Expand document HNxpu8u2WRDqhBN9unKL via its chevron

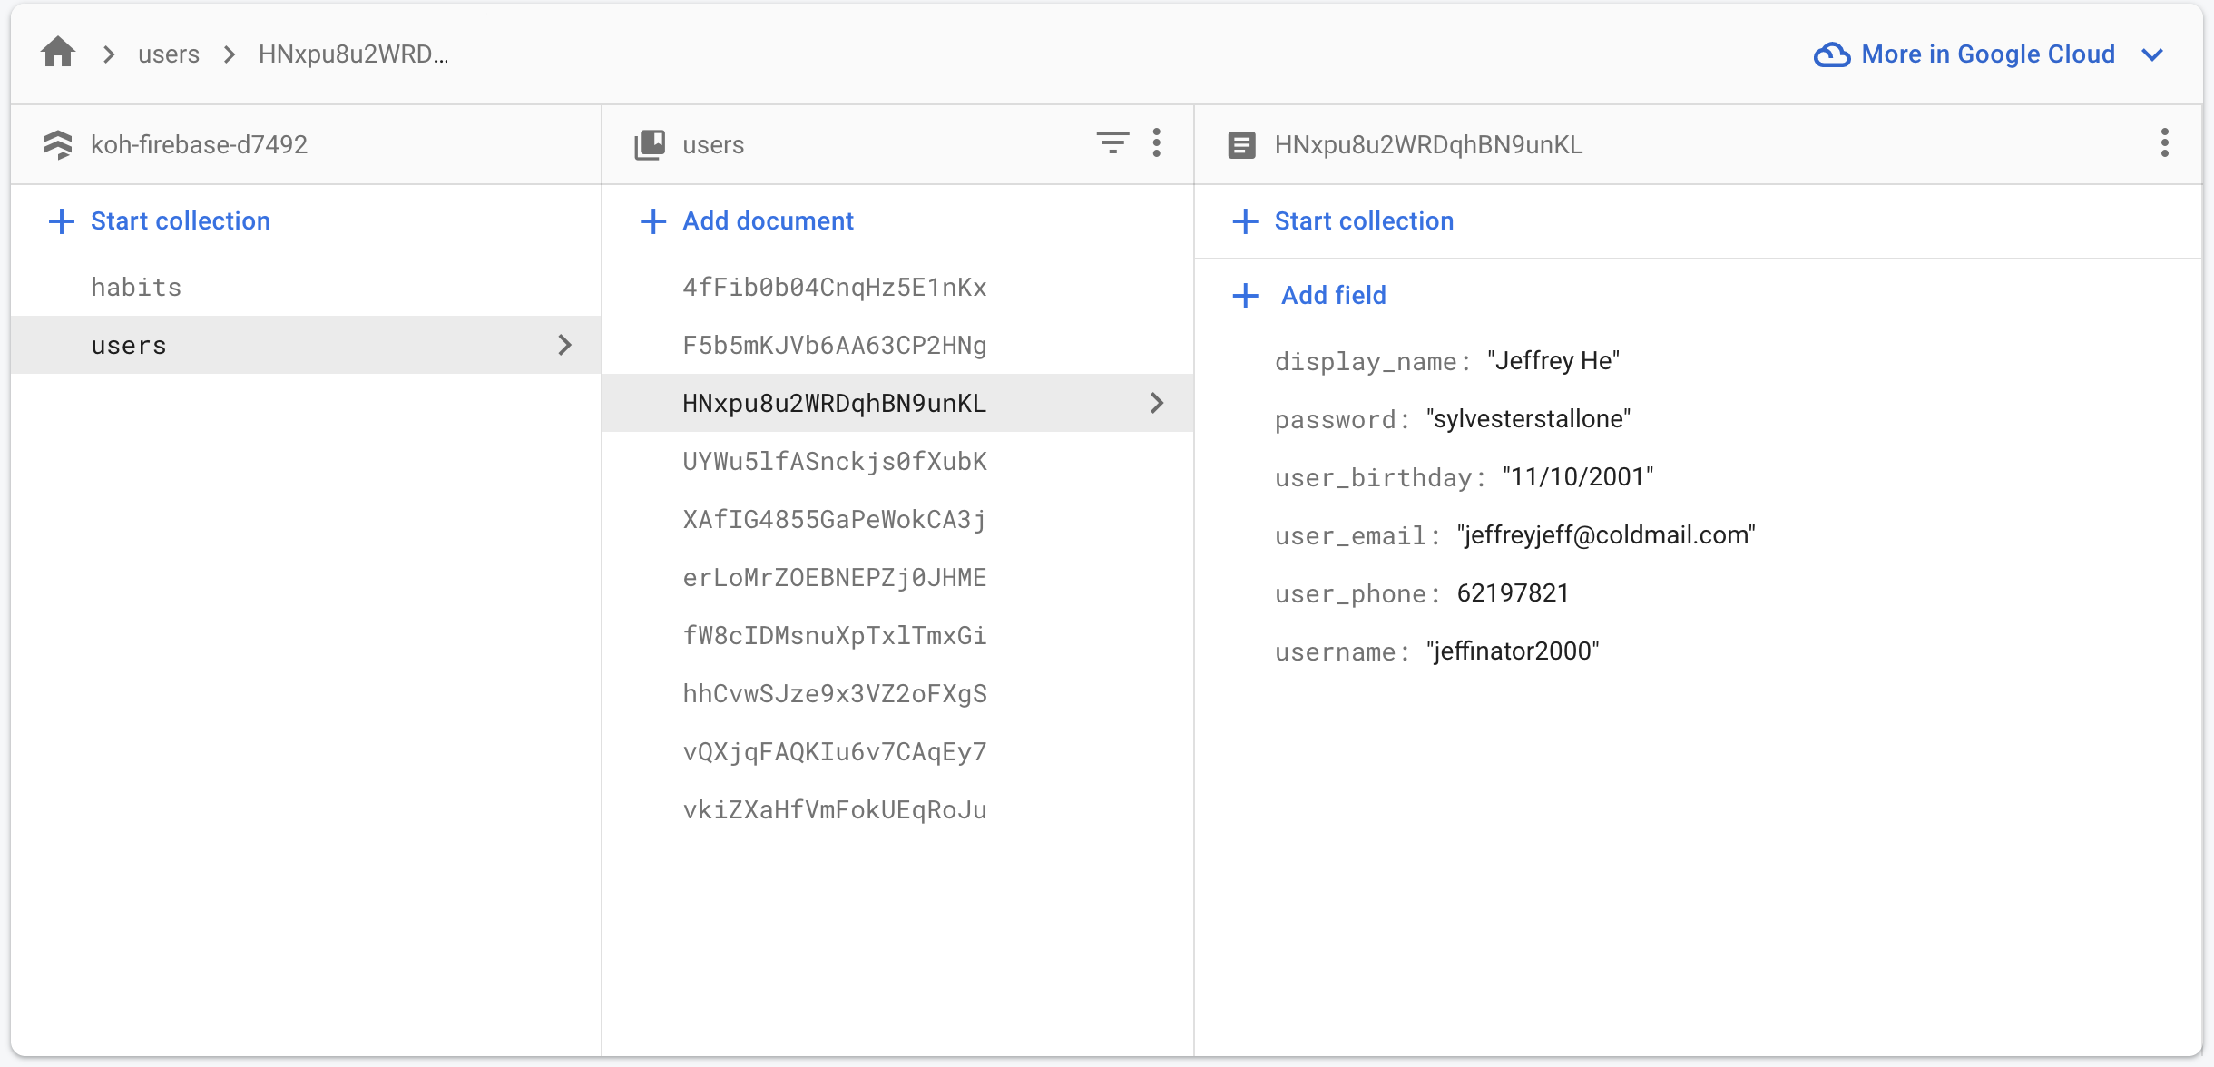point(1157,403)
